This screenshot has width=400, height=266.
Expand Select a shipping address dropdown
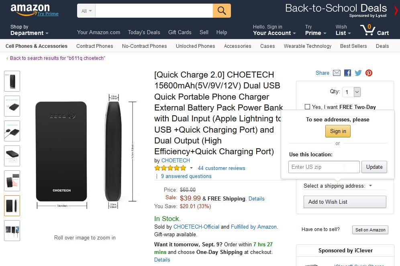pyautogui.click(x=370, y=186)
